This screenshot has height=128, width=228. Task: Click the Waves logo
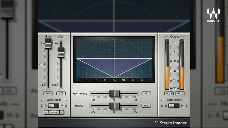(x=214, y=15)
